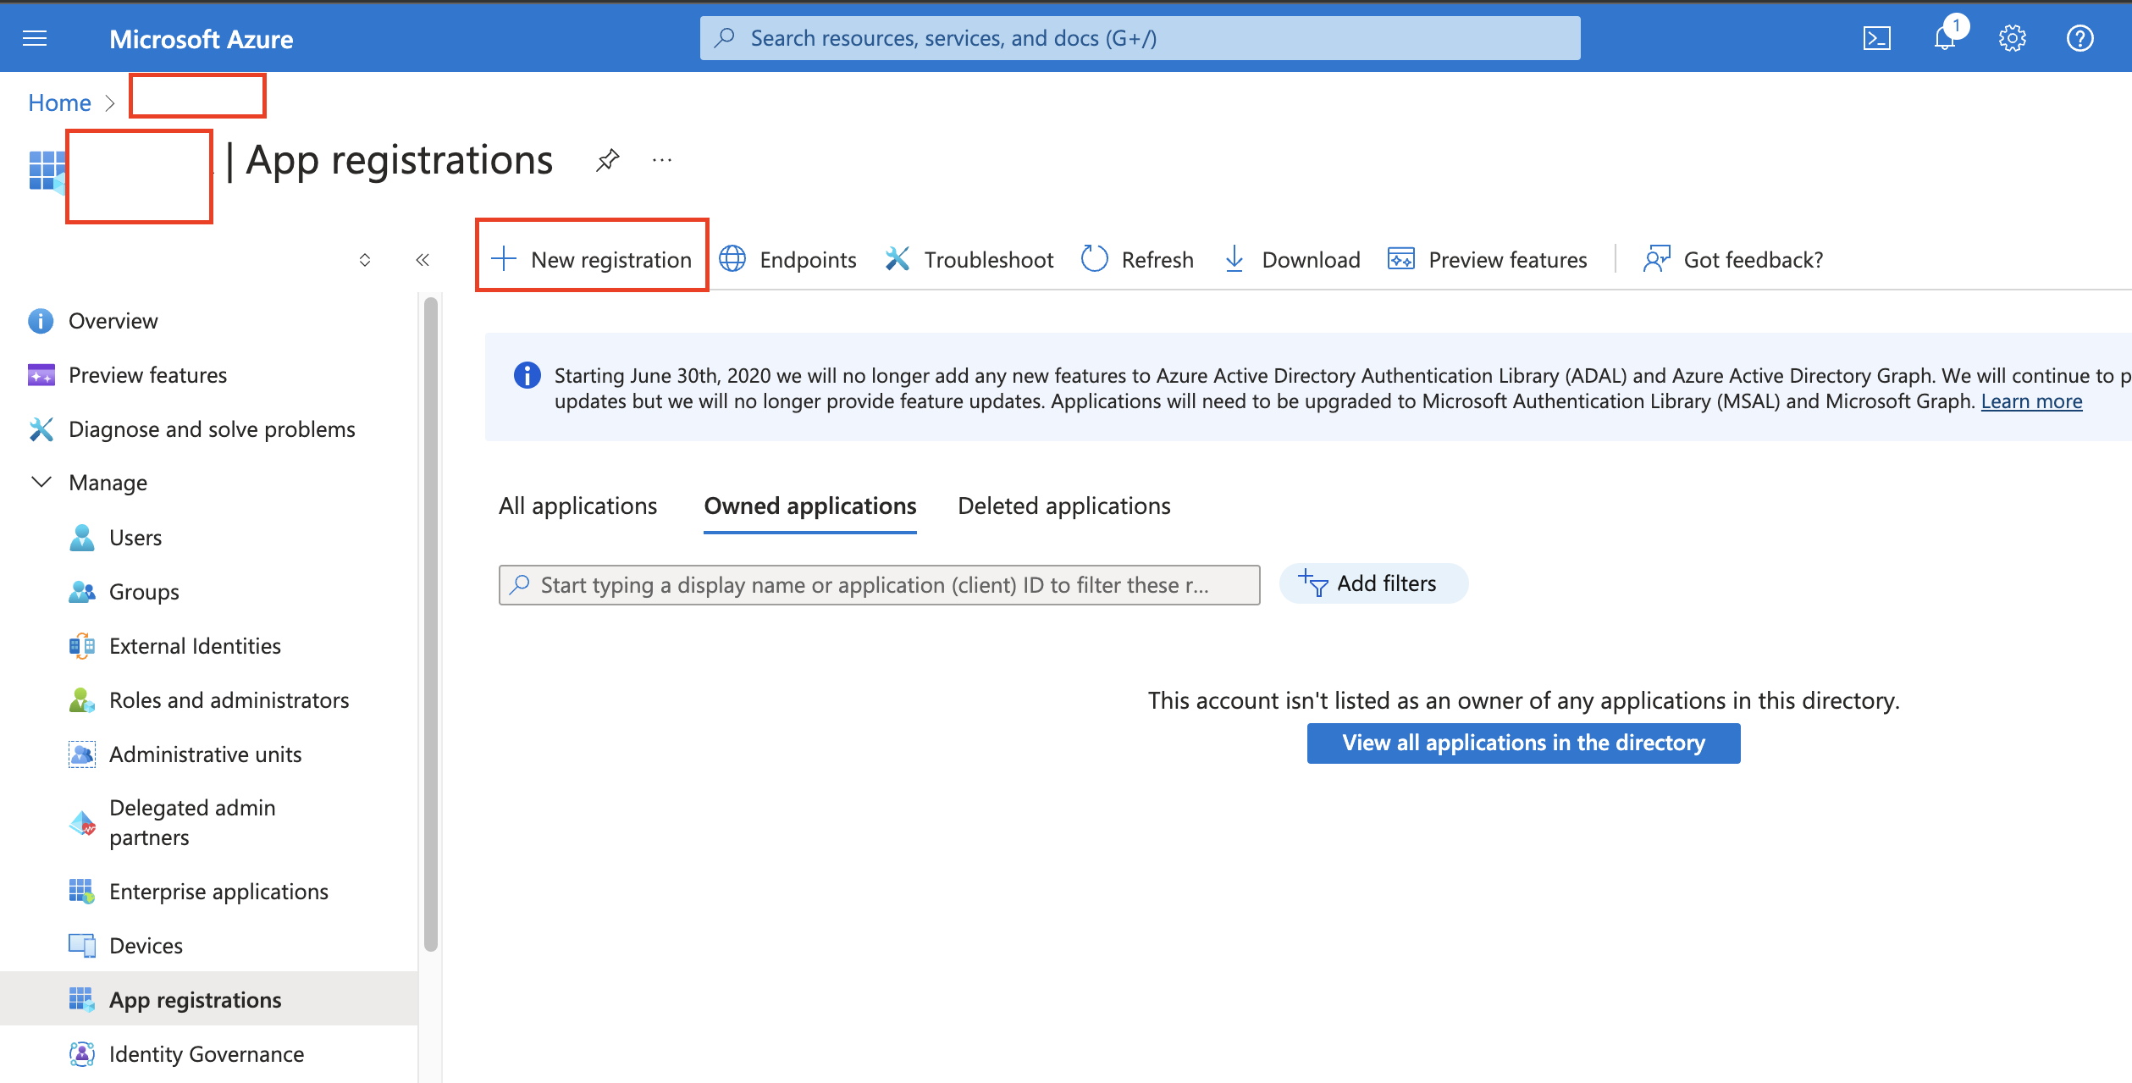The height and width of the screenshot is (1083, 2132).
Task: Click the Refresh circular arrow icon
Action: pos(1094,258)
